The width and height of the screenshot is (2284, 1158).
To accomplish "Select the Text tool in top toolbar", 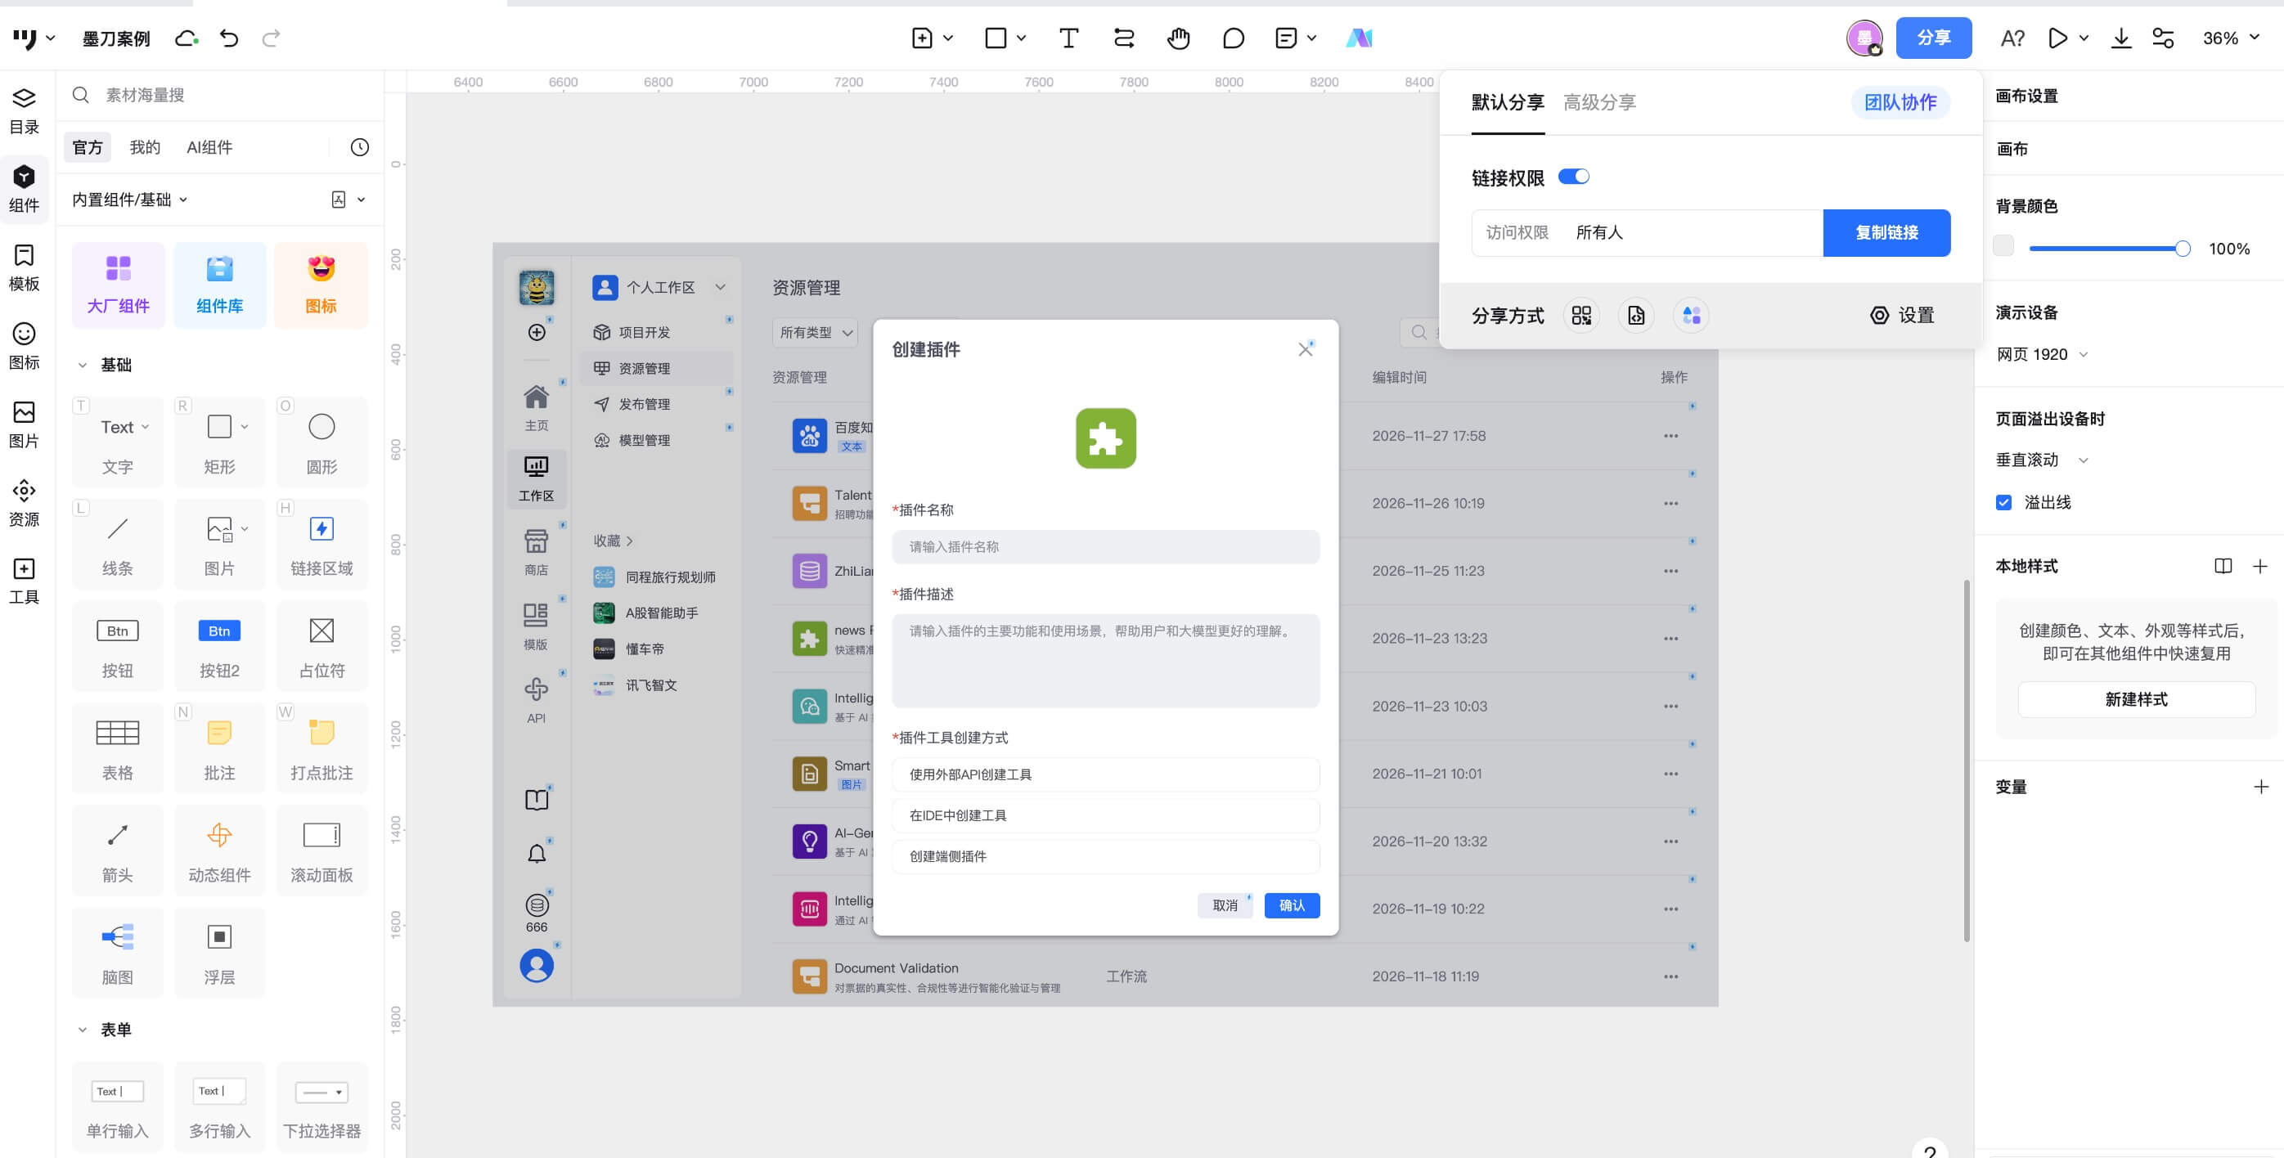I will [1068, 38].
